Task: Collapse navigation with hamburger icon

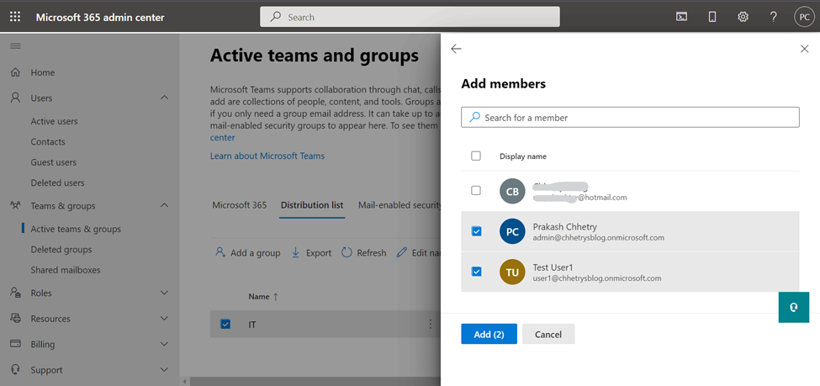Action: click(x=16, y=46)
